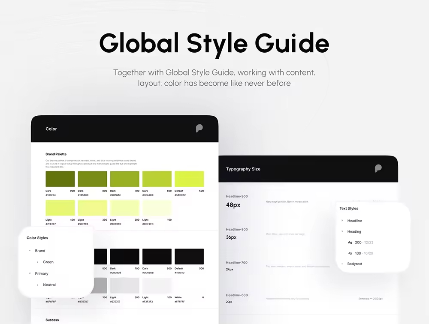429x324 pixels.
Task: Click the logo icon in the Color header
Action: point(199,129)
